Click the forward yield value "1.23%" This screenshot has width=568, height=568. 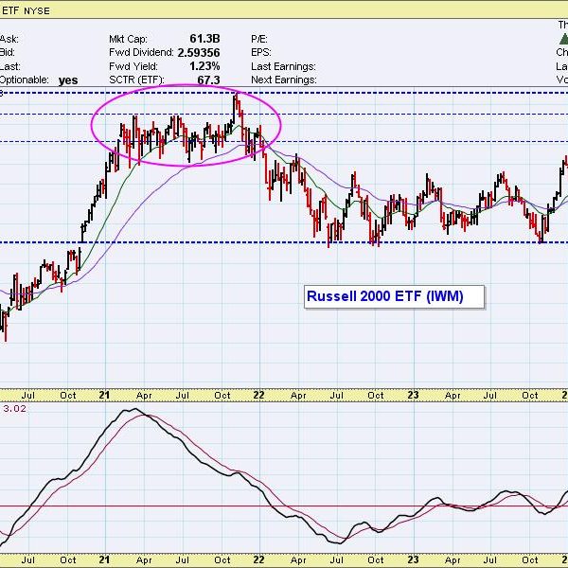pos(204,66)
